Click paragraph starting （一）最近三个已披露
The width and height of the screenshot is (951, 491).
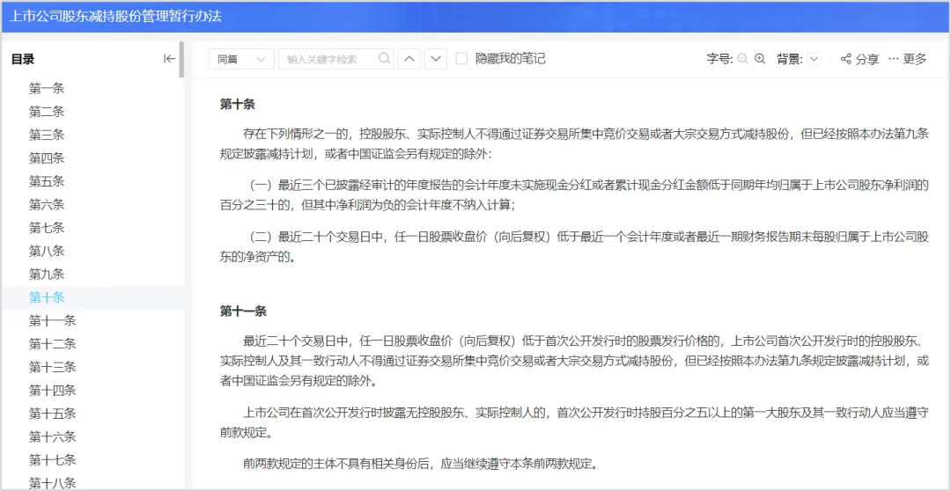(x=574, y=195)
